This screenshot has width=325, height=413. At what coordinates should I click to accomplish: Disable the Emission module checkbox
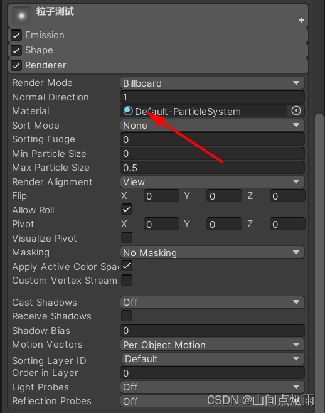[x=16, y=35]
